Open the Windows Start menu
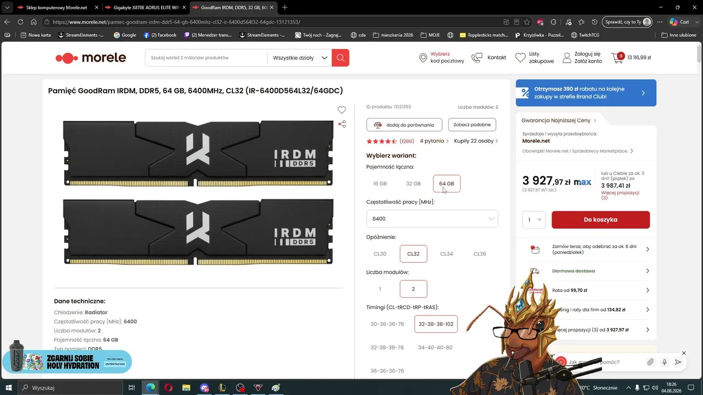Image resolution: width=703 pixels, height=395 pixels. coord(9,388)
